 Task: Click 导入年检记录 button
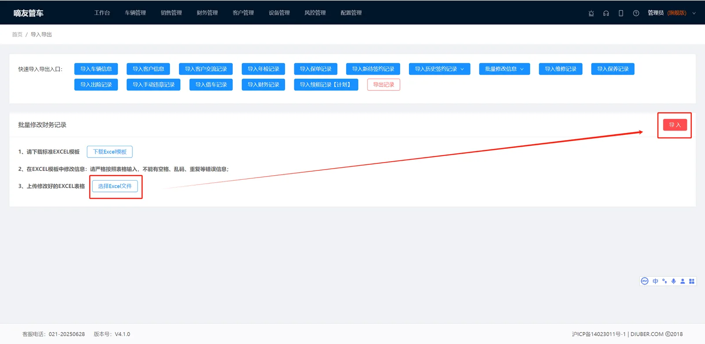[263, 69]
